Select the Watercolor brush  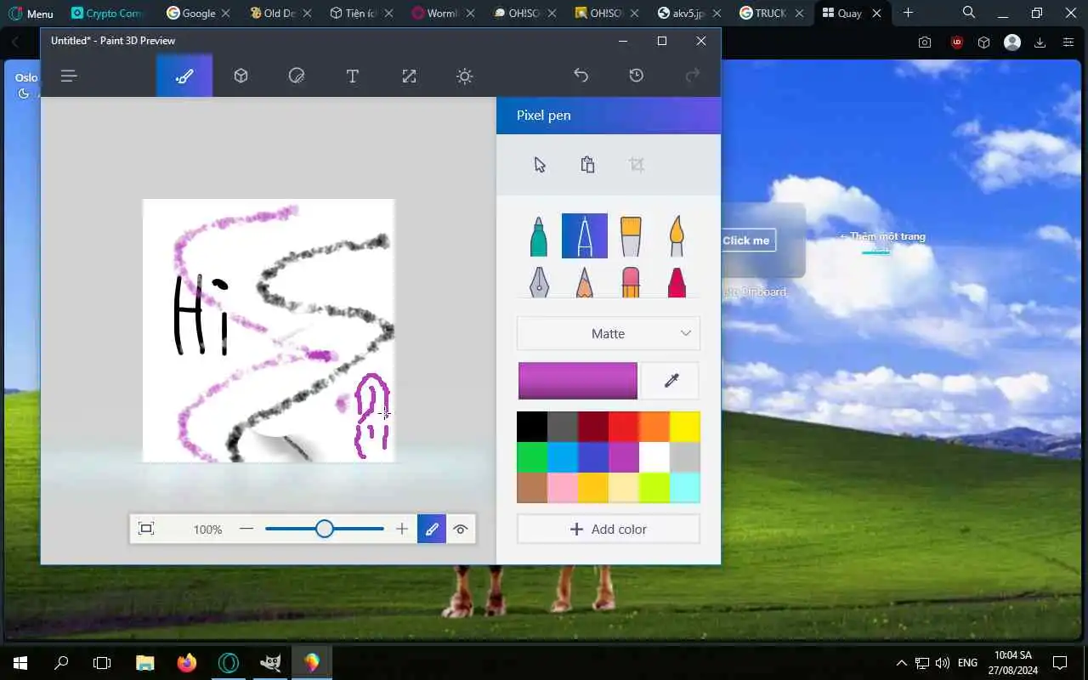[677, 236]
